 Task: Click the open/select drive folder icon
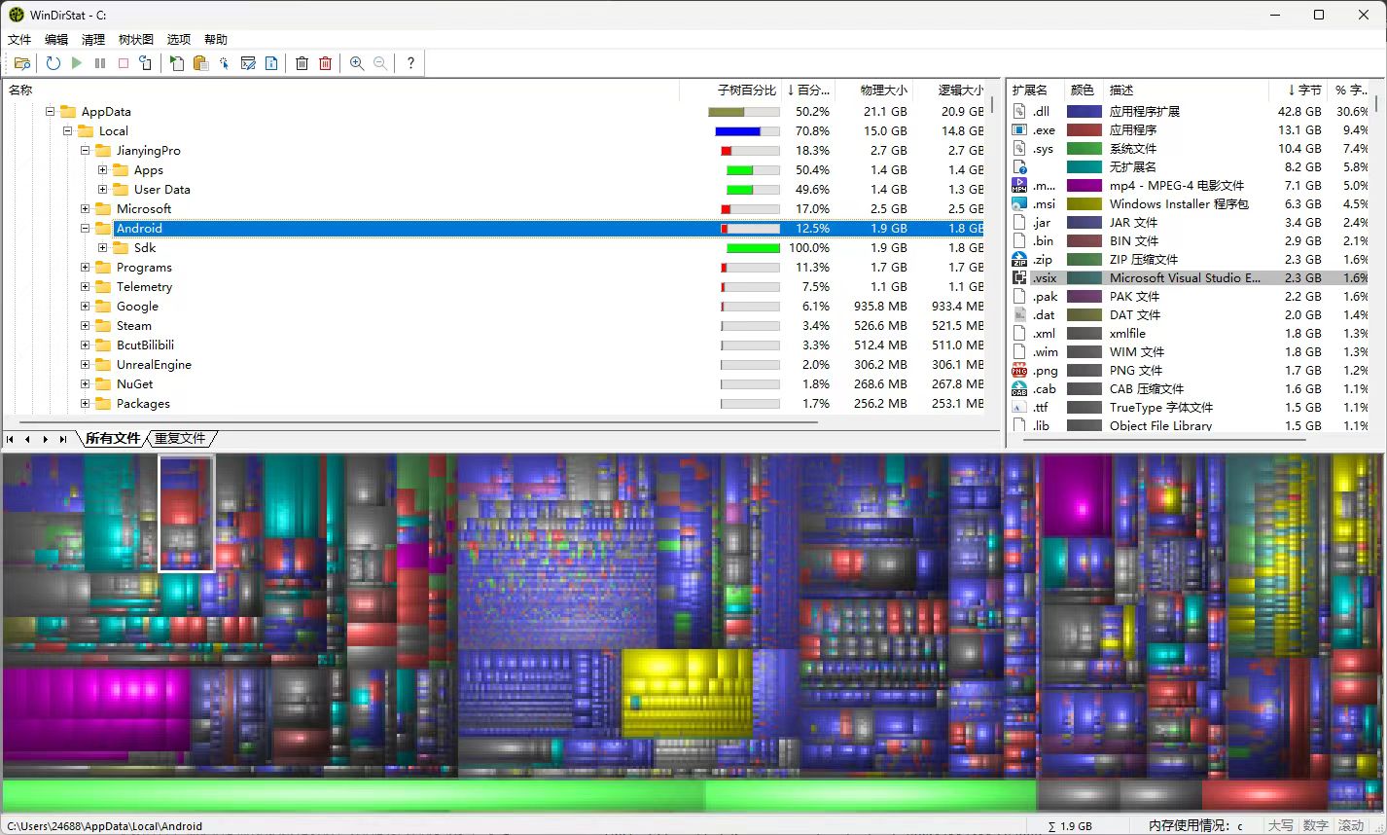click(22, 63)
